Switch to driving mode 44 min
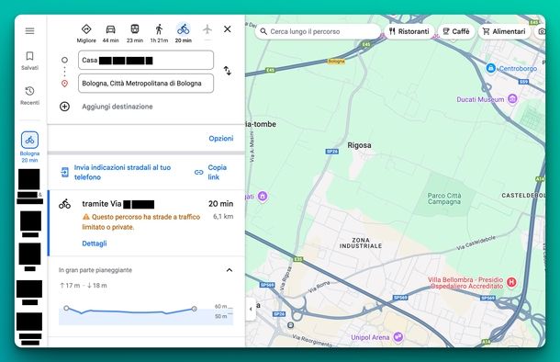560x362 pixels. click(111, 34)
